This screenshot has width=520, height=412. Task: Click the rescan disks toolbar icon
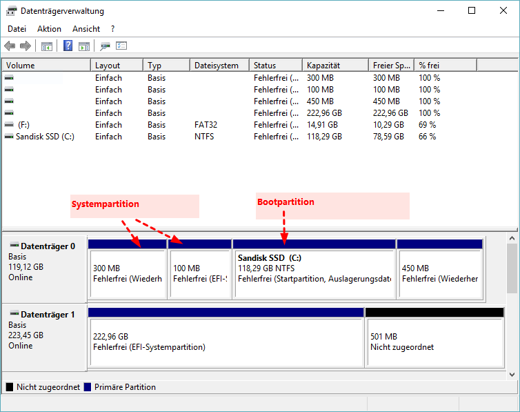click(105, 46)
